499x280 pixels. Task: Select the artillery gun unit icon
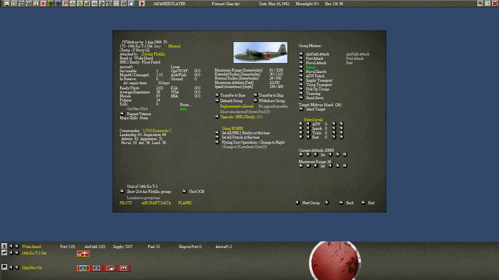click(x=110, y=268)
